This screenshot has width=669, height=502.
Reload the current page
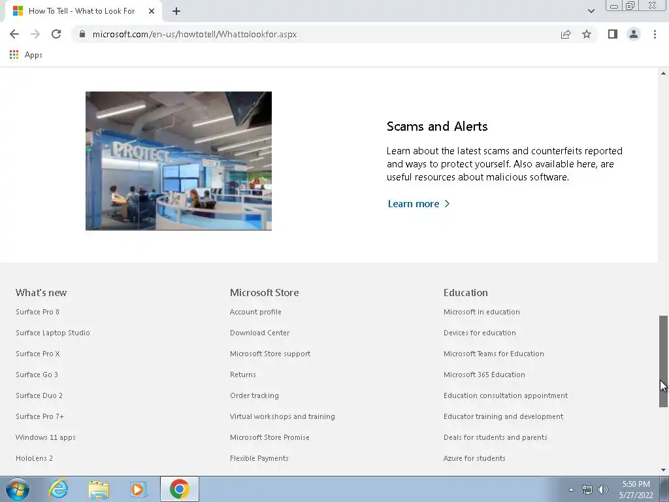tap(56, 34)
